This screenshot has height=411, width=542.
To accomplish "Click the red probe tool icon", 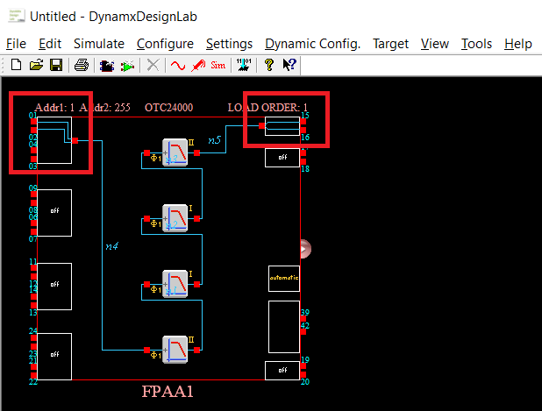I will (x=198, y=65).
